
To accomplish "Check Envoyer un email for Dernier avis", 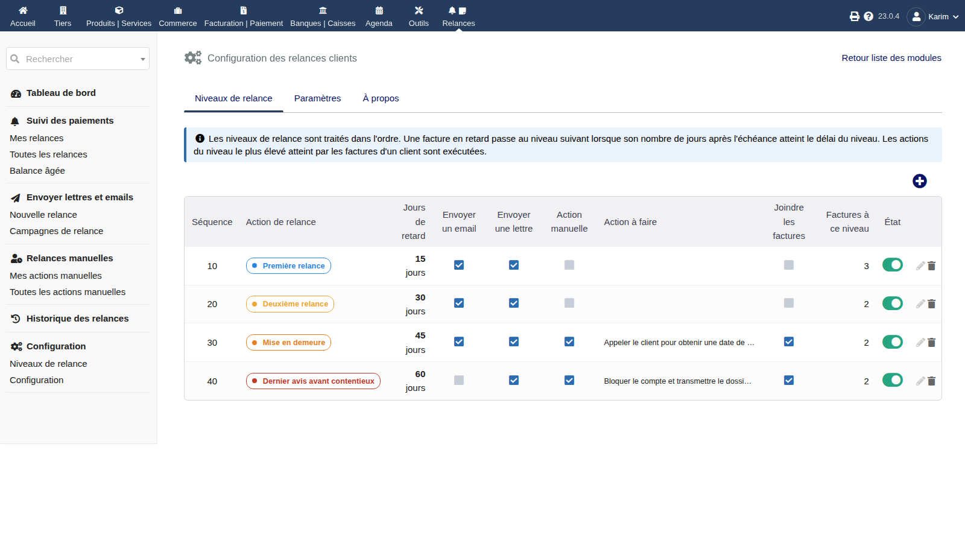I will point(459,380).
